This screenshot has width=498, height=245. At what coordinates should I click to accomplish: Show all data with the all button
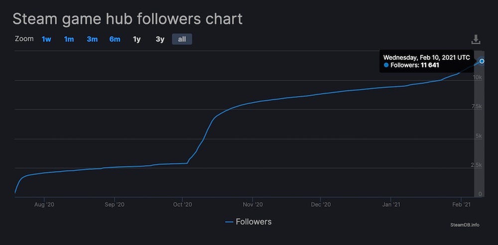pos(182,39)
